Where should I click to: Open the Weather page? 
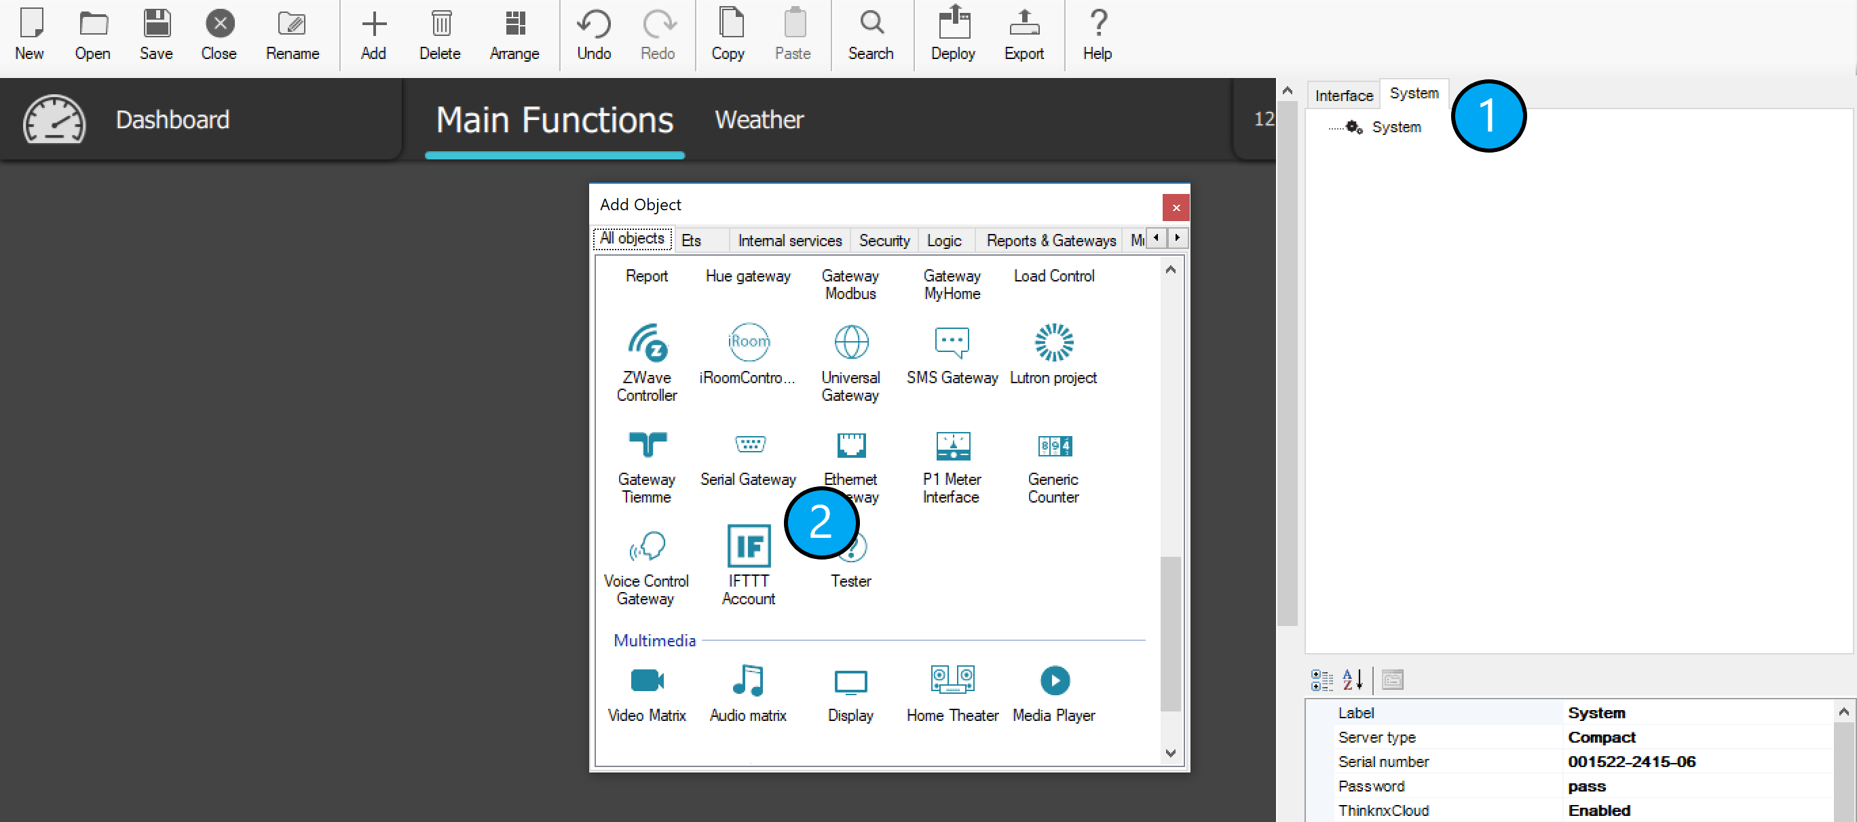(758, 119)
